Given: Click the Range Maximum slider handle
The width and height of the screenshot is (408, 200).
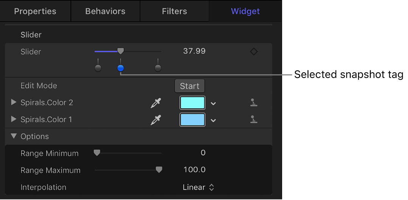Looking at the screenshot, I should point(159,170).
